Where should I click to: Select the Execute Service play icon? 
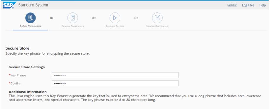click(x=115, y=18)
